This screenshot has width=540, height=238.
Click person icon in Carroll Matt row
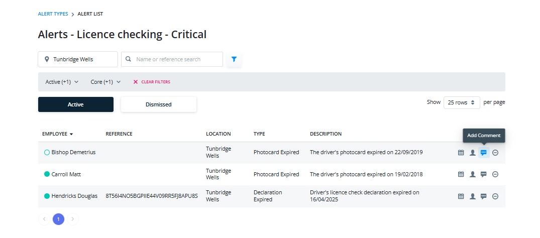click(473, 174)
